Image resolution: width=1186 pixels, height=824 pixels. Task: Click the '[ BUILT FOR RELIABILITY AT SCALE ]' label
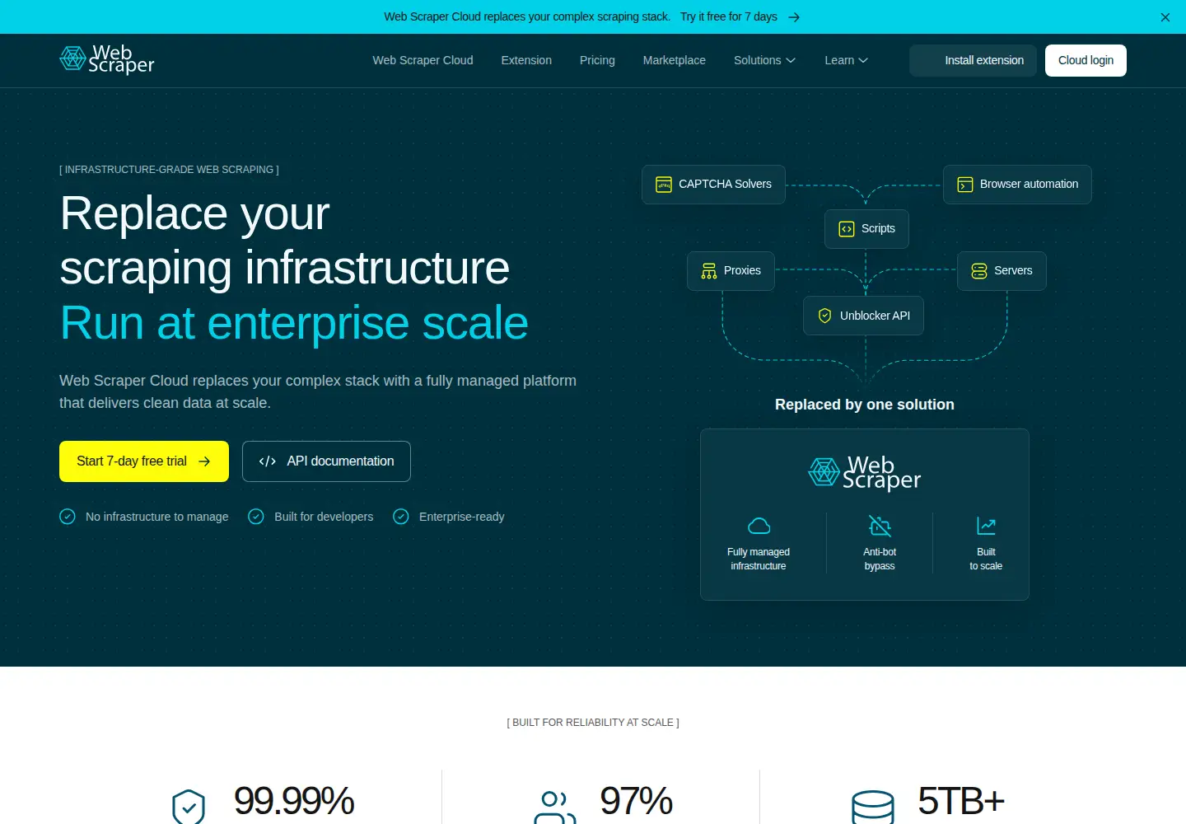[593, 723]
